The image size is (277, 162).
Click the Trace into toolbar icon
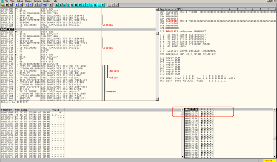36,5
